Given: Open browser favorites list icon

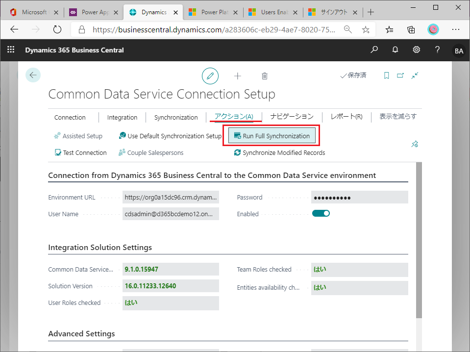Looking at the screenshot, I should point(389,29).
